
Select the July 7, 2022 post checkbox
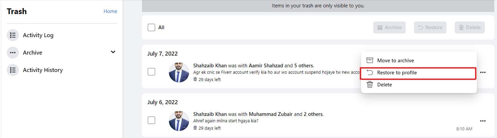click(x=151, y=72)
